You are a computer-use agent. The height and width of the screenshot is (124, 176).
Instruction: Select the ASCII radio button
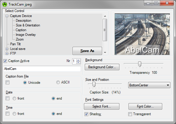[58, 83]
